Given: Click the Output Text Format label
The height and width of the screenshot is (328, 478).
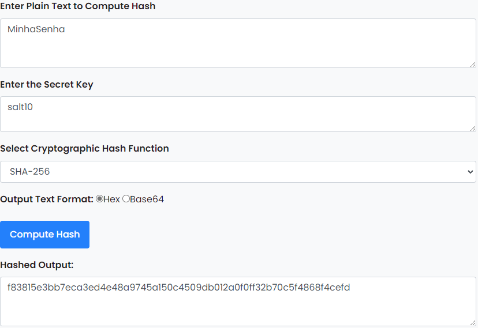Looking at the screenshot, I should coord(47,199).
